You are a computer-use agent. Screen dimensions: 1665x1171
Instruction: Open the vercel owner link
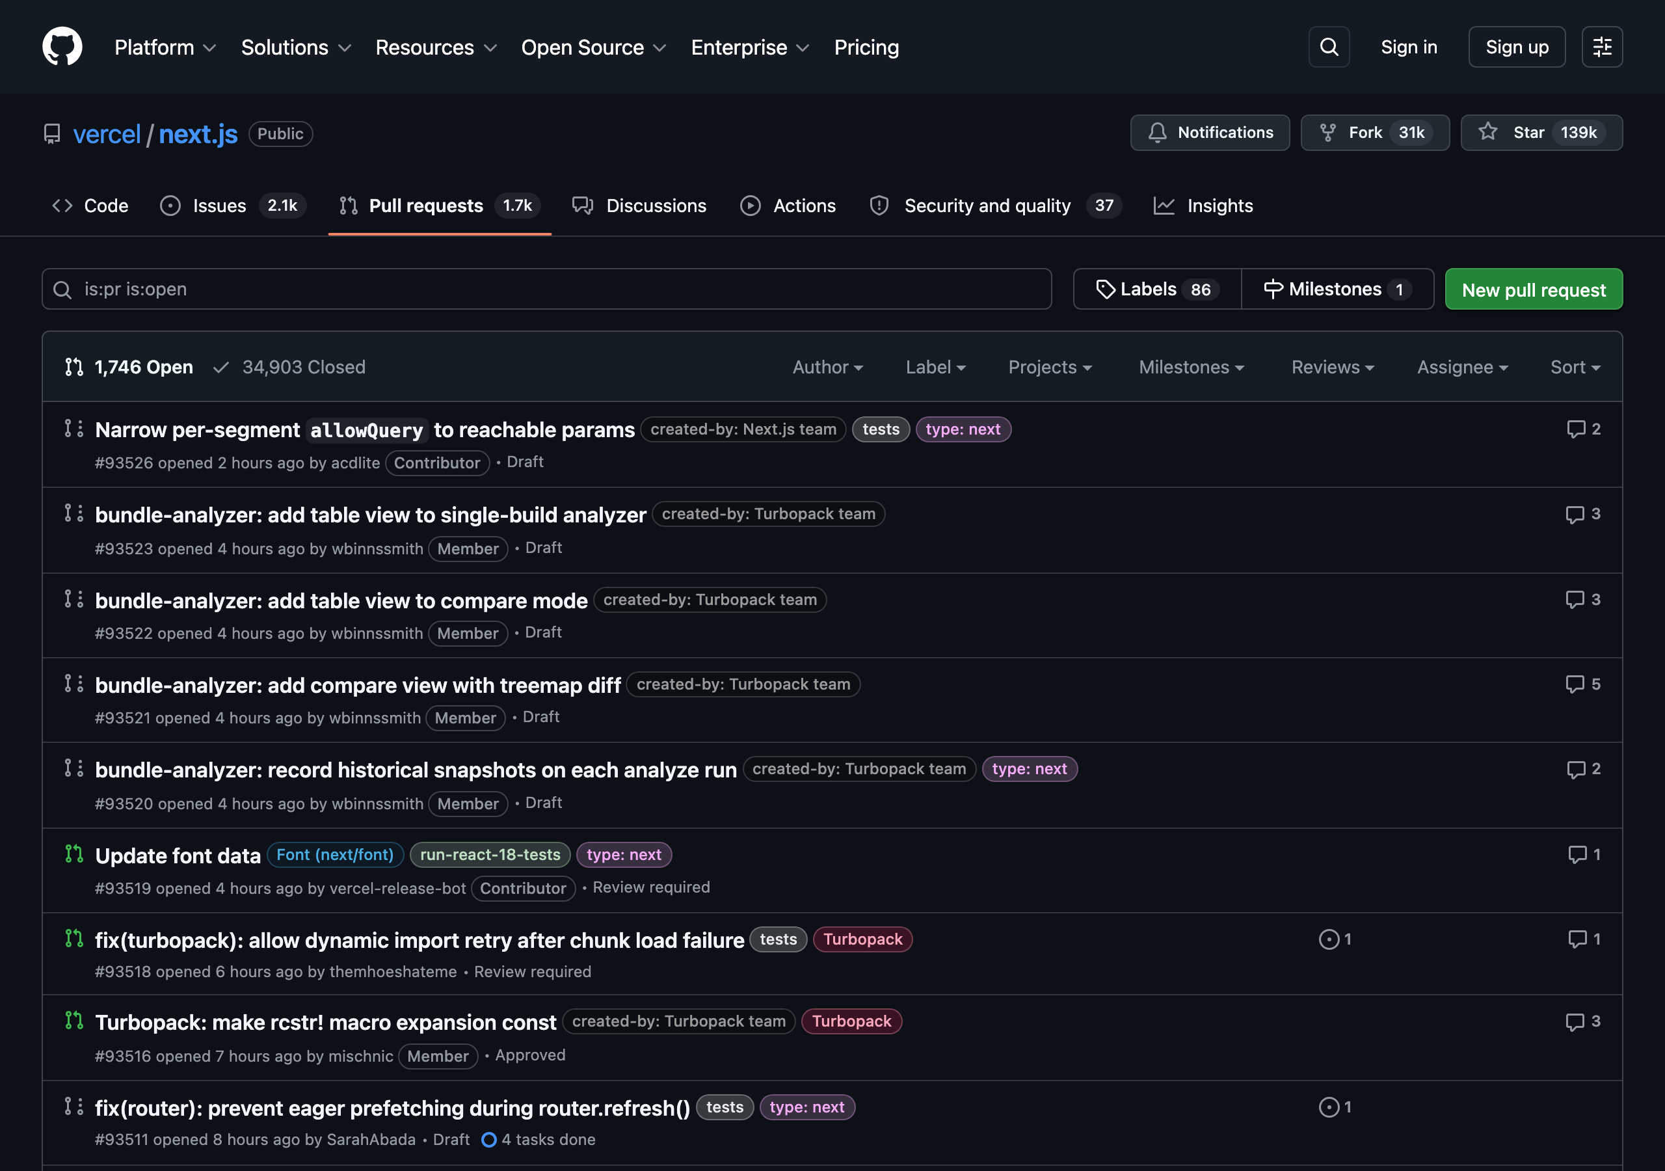click(107, 134)
